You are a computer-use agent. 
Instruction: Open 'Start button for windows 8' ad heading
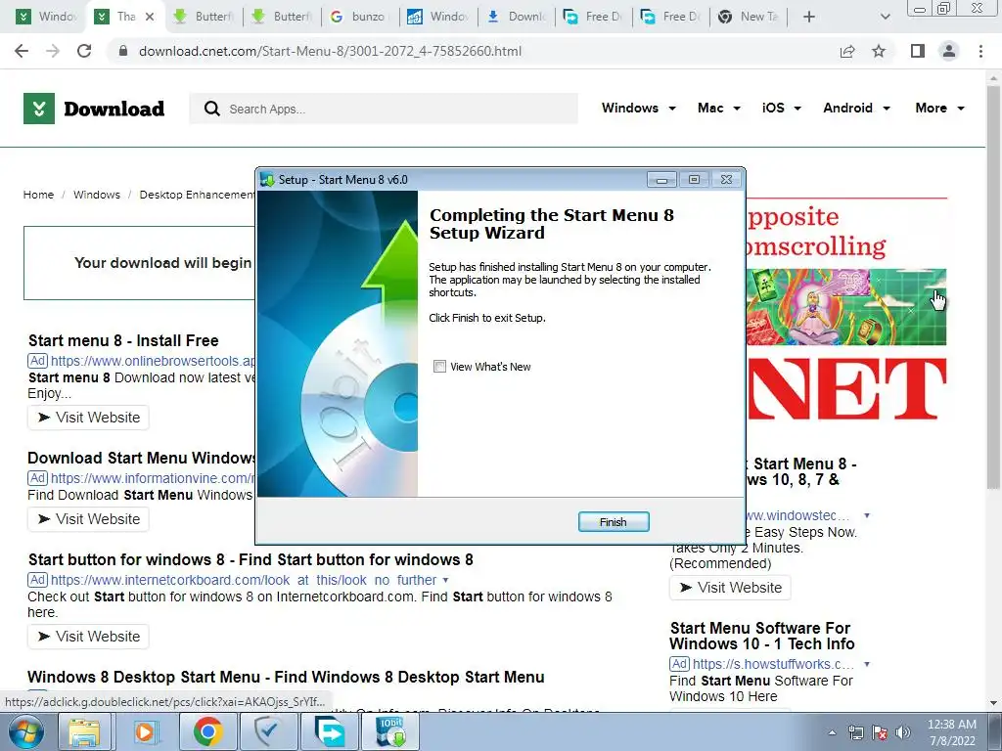coord(250,559)
